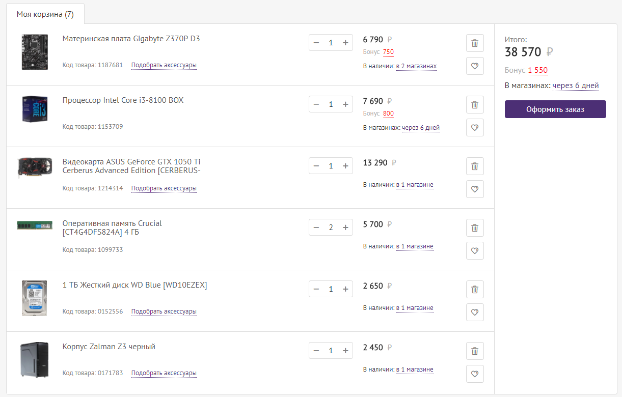Show stores stocking Gigabyte motherboard
Image resolution: width=622 pixels, height=397 pixels.
tap(416, 66)
